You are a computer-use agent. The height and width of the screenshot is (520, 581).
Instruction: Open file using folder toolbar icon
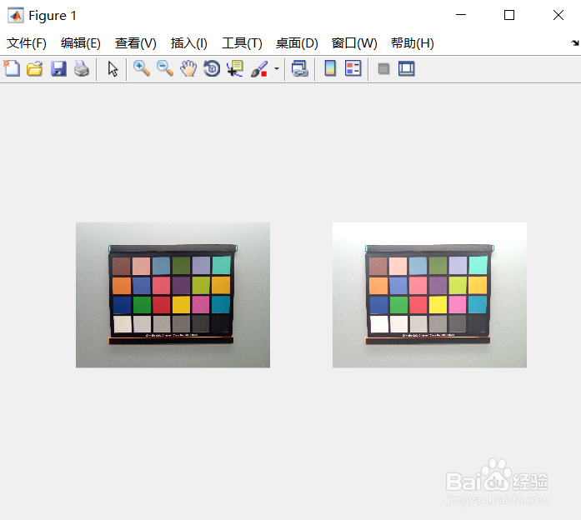[35, 69]
